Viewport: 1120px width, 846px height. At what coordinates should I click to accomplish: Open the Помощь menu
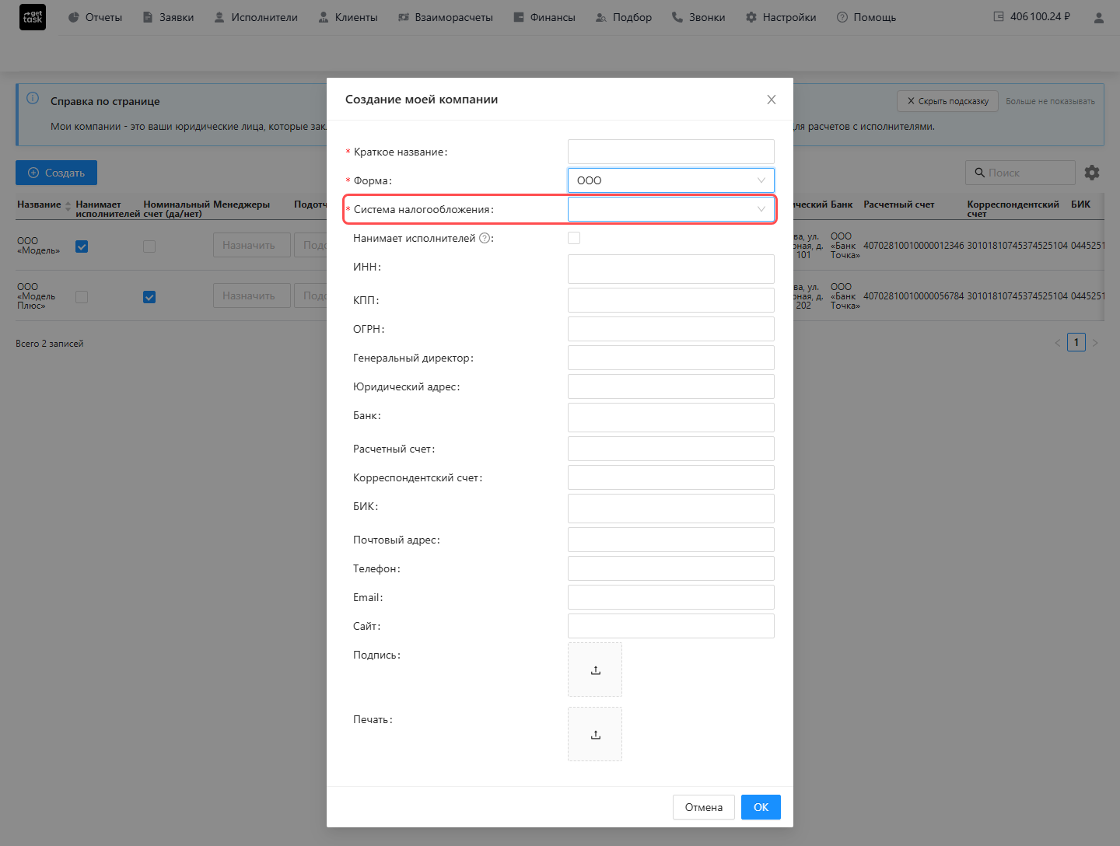[x=866, y=17]
